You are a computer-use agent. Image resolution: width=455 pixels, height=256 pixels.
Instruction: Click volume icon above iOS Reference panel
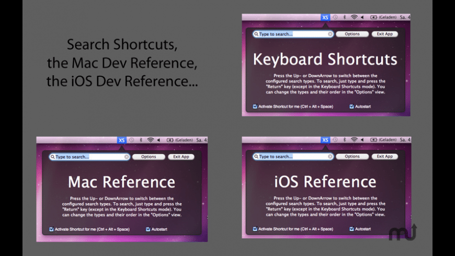click(362, 139)
